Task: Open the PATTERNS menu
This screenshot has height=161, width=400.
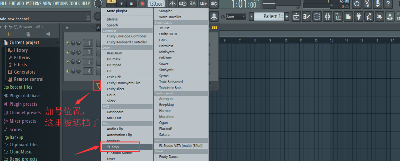Action: tap(33, 3)
